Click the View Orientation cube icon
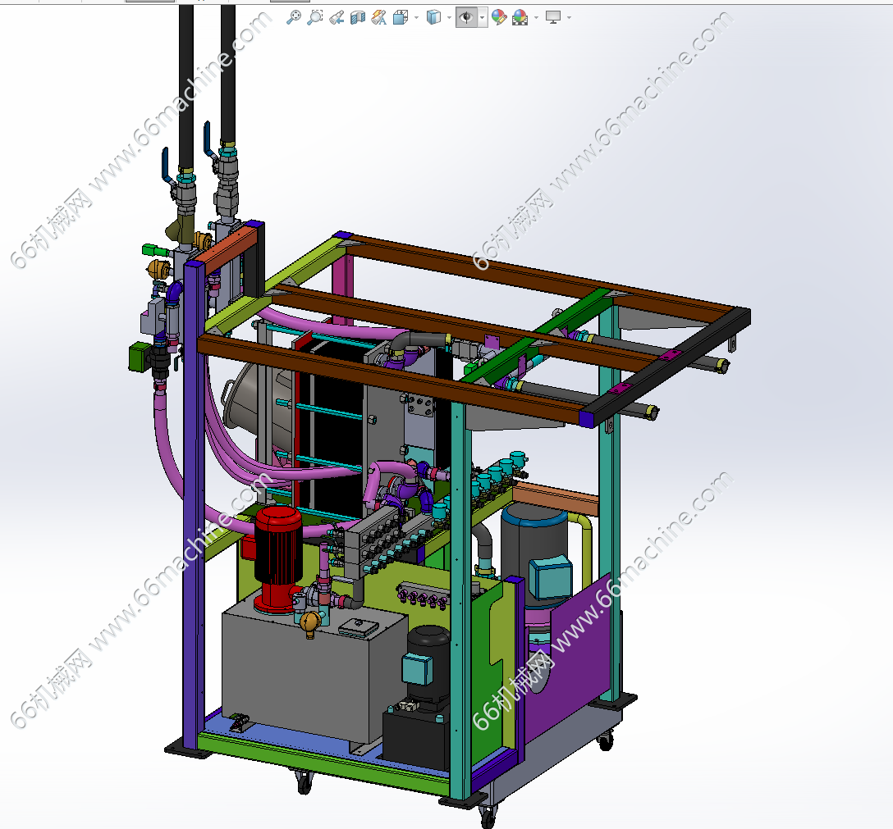Viewport: 893px width, 829px height. (401, 18)
